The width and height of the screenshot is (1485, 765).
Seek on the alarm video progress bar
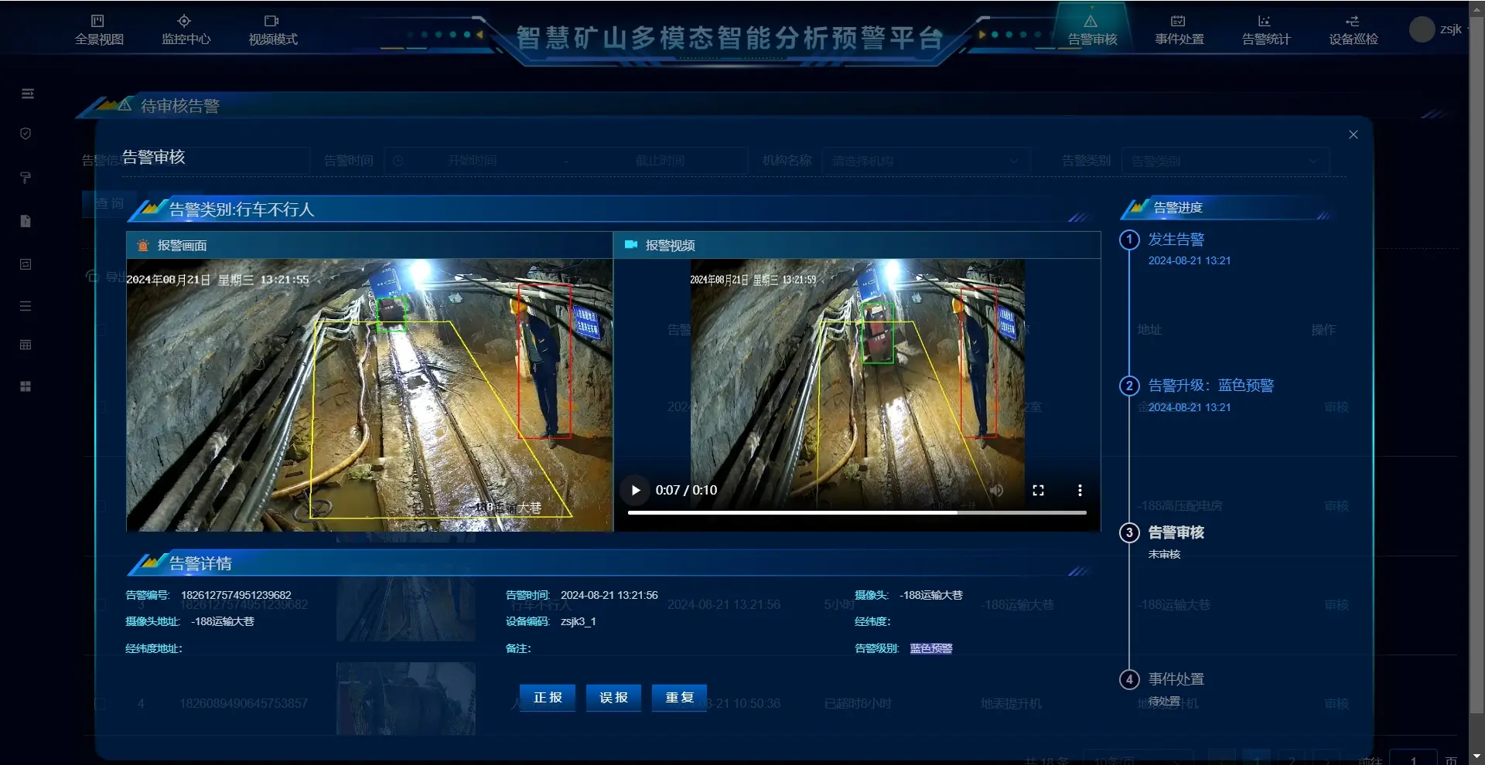point(857,512)
